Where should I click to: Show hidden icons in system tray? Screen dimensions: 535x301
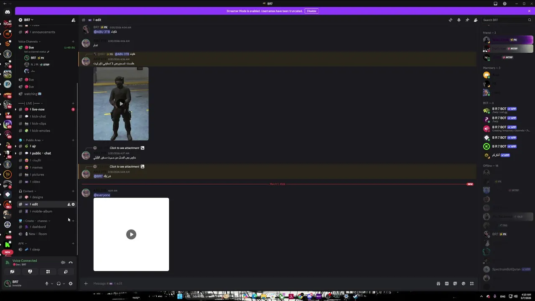pyautogui.click(x=481, y=296)
